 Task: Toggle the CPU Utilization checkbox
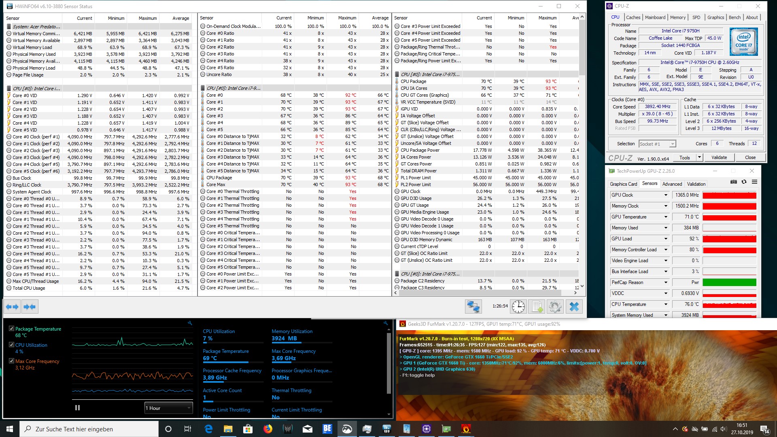click(x=12, y=345)
